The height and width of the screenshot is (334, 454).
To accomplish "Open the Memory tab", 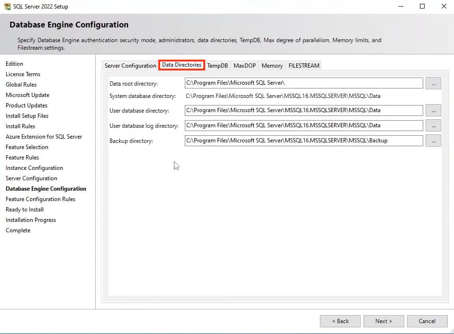I will (x=272, y=66).
